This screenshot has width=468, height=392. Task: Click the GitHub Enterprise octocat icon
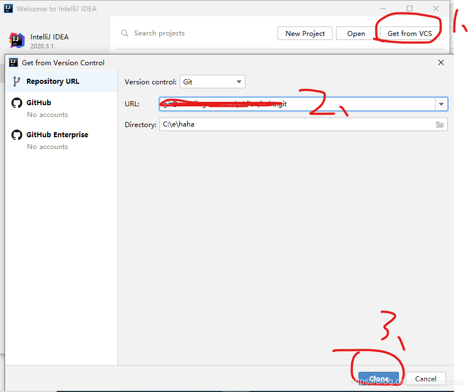click(17, 135)
